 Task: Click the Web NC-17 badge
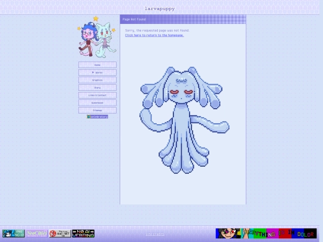tap(13, 234)
